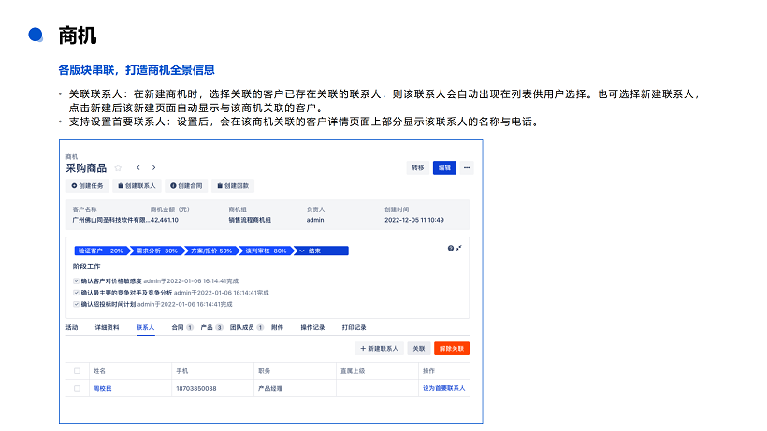Toggle 确认招投标时间计划 checkbox

tap(77, 304)
